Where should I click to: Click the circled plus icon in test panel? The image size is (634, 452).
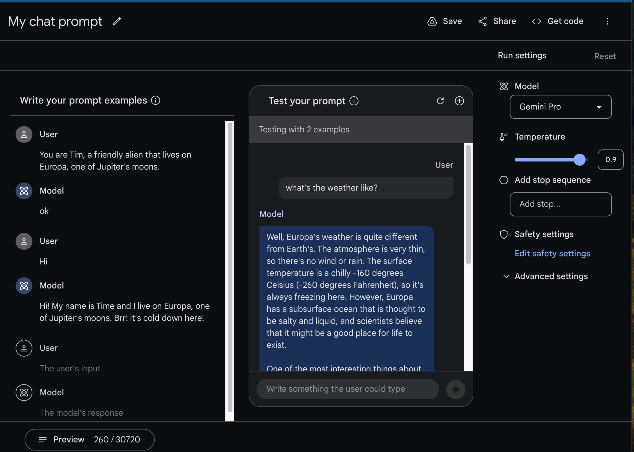pyautogui.click(x=459, y=101)
